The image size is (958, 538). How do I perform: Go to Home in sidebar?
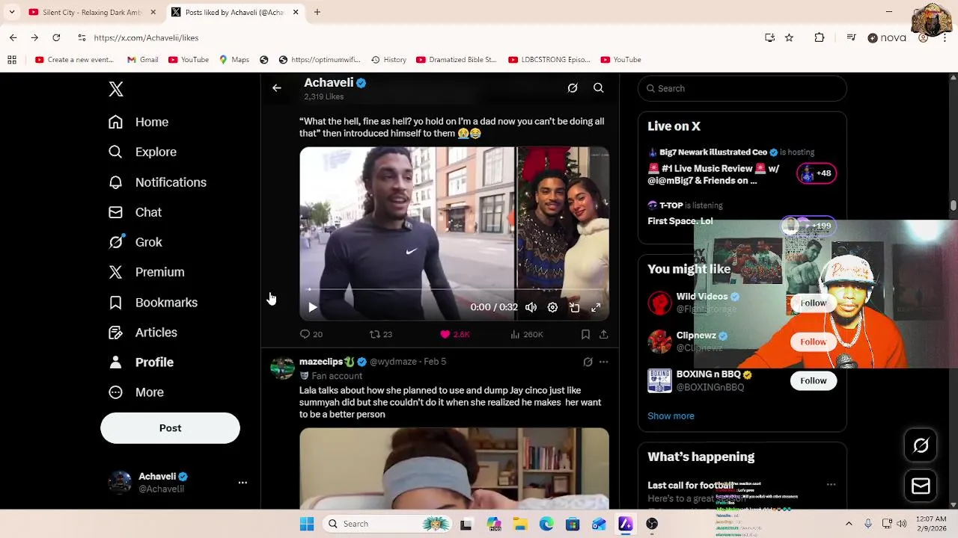(138, 122)
